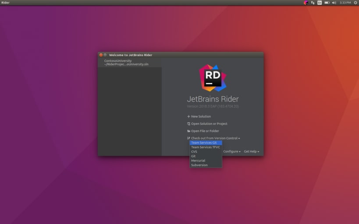The width and height of the screenshot is (359, 224).
Task: Click Open File or Folder link
Action: [x=205, y=131]
